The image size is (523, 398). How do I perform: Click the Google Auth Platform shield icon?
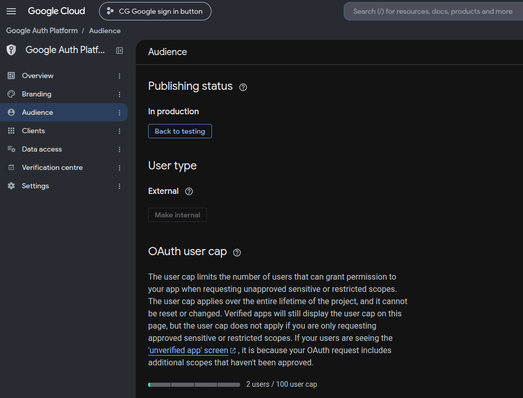coord(11,50)
